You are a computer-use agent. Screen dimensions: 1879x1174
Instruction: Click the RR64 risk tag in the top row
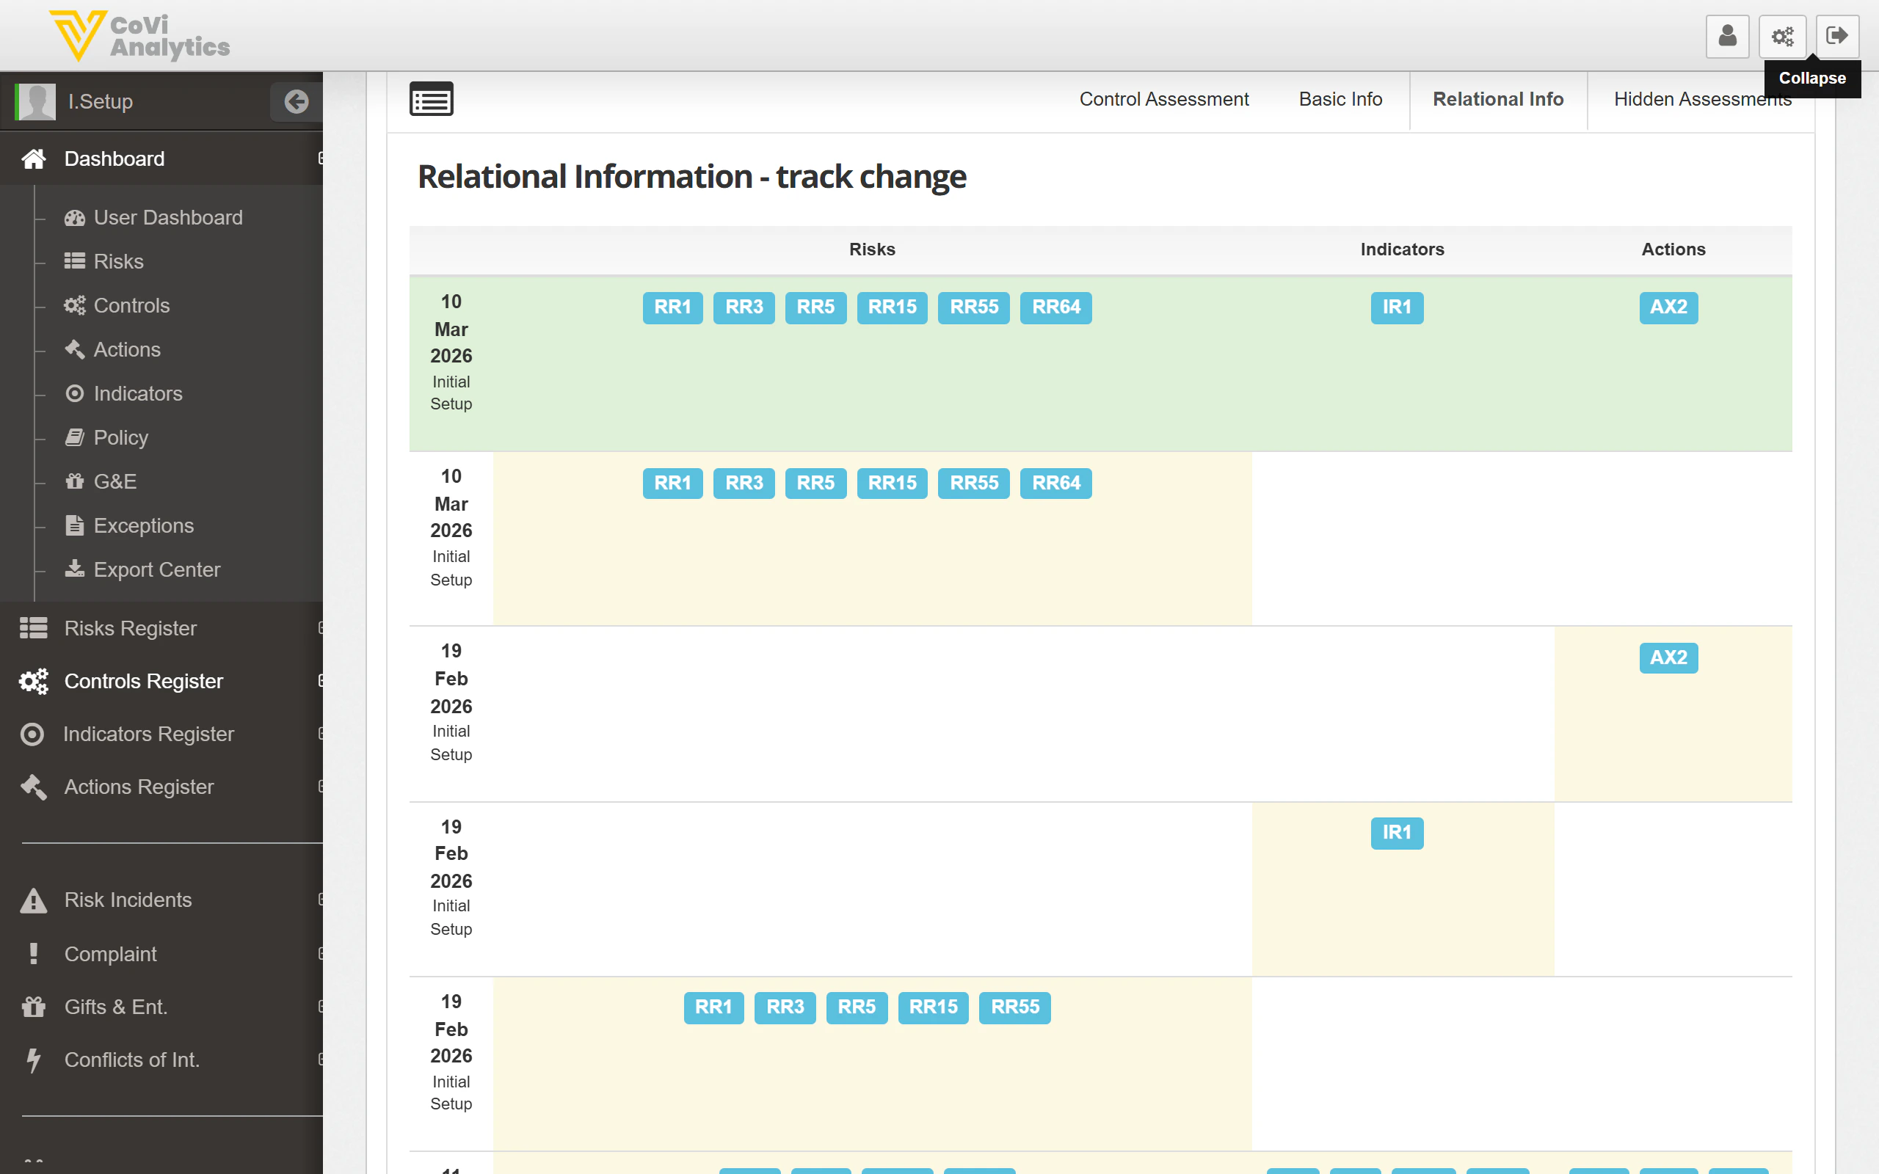click(x=1056, y=307)
